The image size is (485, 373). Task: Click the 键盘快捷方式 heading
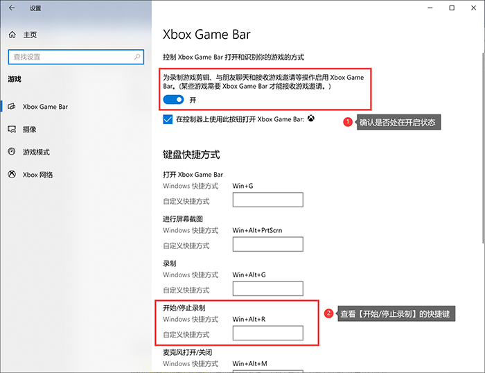click(x=191, y=154)
